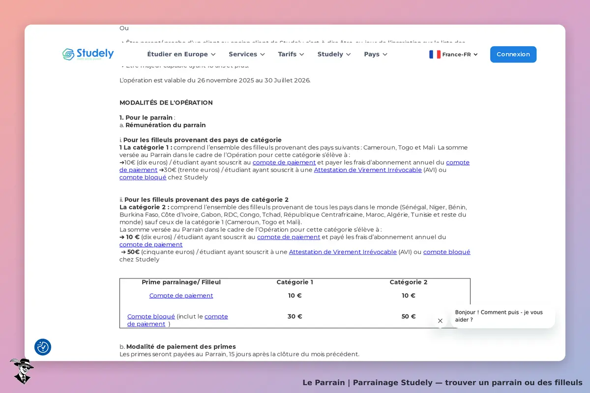Open the Studely navigation menu
The height and width of the screenshot is (393, 590).
point(334,54)
